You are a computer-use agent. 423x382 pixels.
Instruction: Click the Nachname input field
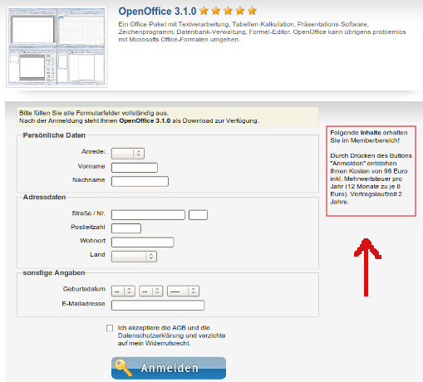[140, 181]
